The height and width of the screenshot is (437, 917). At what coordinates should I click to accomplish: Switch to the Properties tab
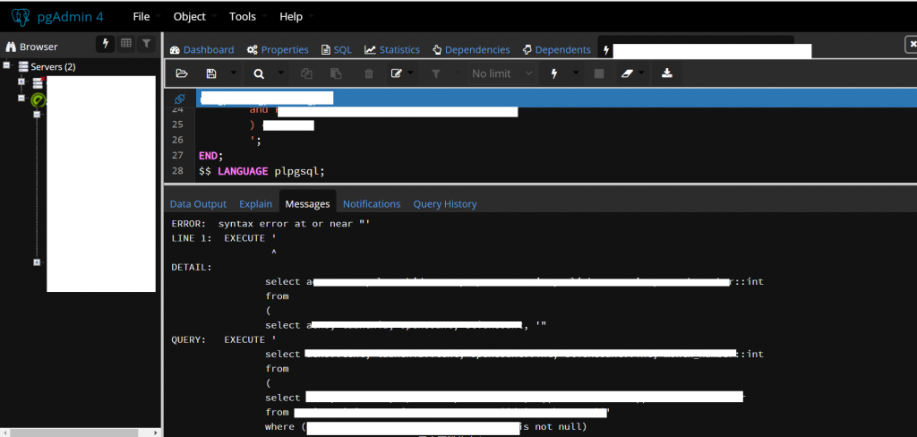(278, 50)
